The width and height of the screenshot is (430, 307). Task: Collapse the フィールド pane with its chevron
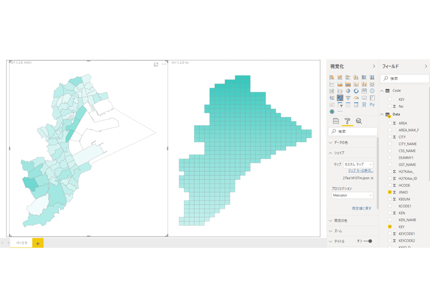(x=426, y=67)
